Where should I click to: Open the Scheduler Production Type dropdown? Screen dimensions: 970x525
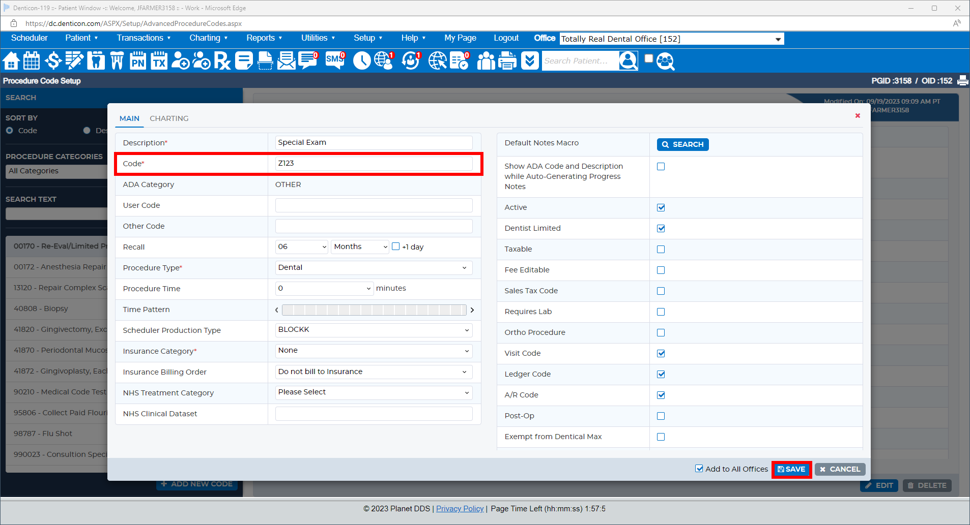[x=374, y=330]
